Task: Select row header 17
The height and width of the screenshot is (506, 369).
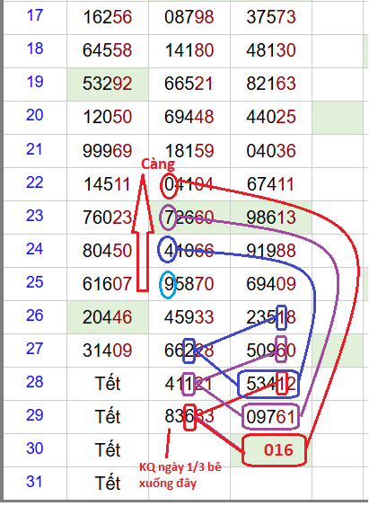Action: coord(35,17)
